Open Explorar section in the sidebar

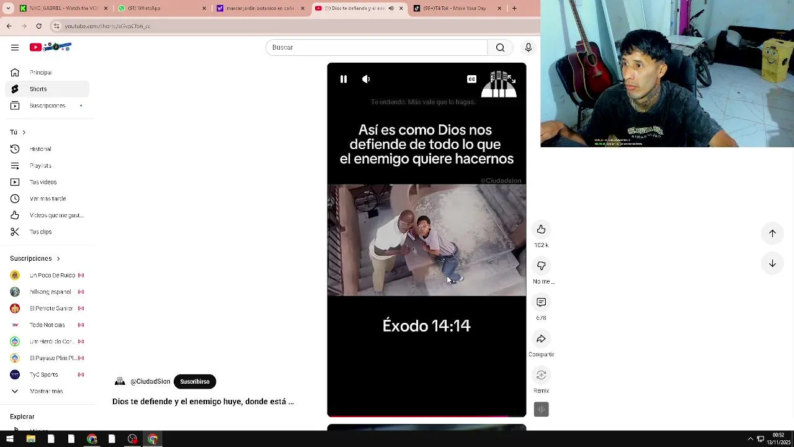22,417
